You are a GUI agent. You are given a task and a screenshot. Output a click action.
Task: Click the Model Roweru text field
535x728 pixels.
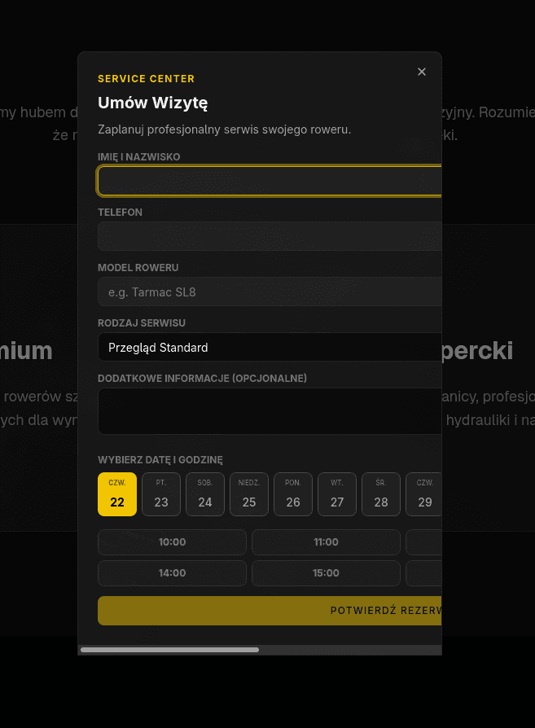pos(270,292)
